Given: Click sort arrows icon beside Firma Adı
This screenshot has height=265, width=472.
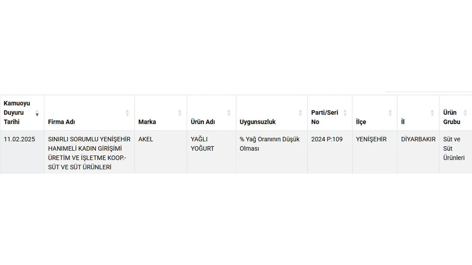Looking at the screenshot, I should [x=127, y=113].
